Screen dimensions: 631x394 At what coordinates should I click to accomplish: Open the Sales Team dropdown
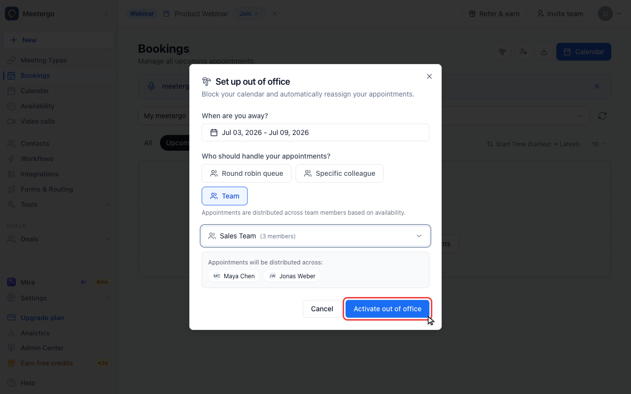(x=315, y=236)
